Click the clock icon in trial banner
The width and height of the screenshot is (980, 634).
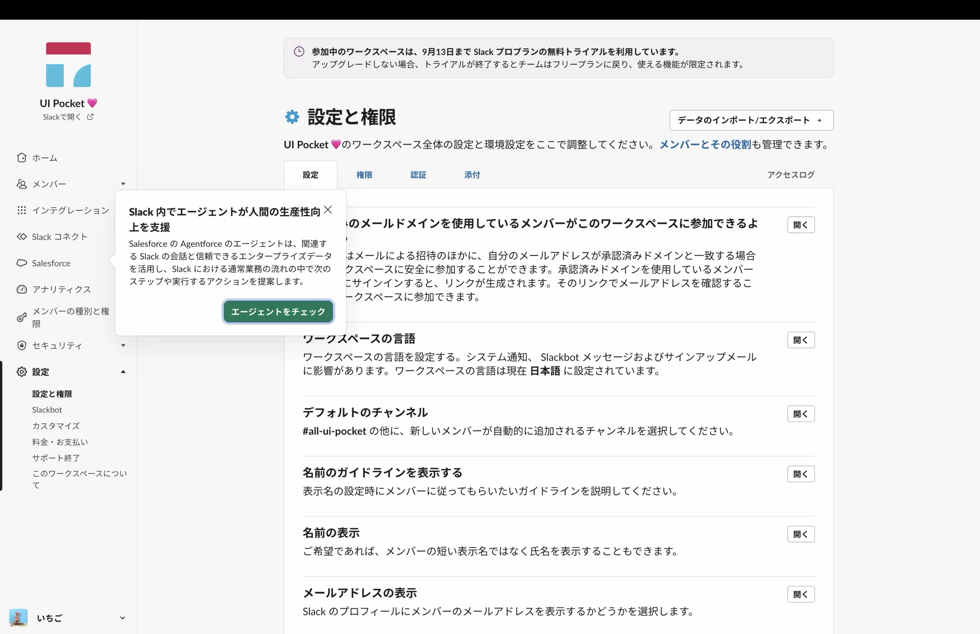(x=299, y=52)
